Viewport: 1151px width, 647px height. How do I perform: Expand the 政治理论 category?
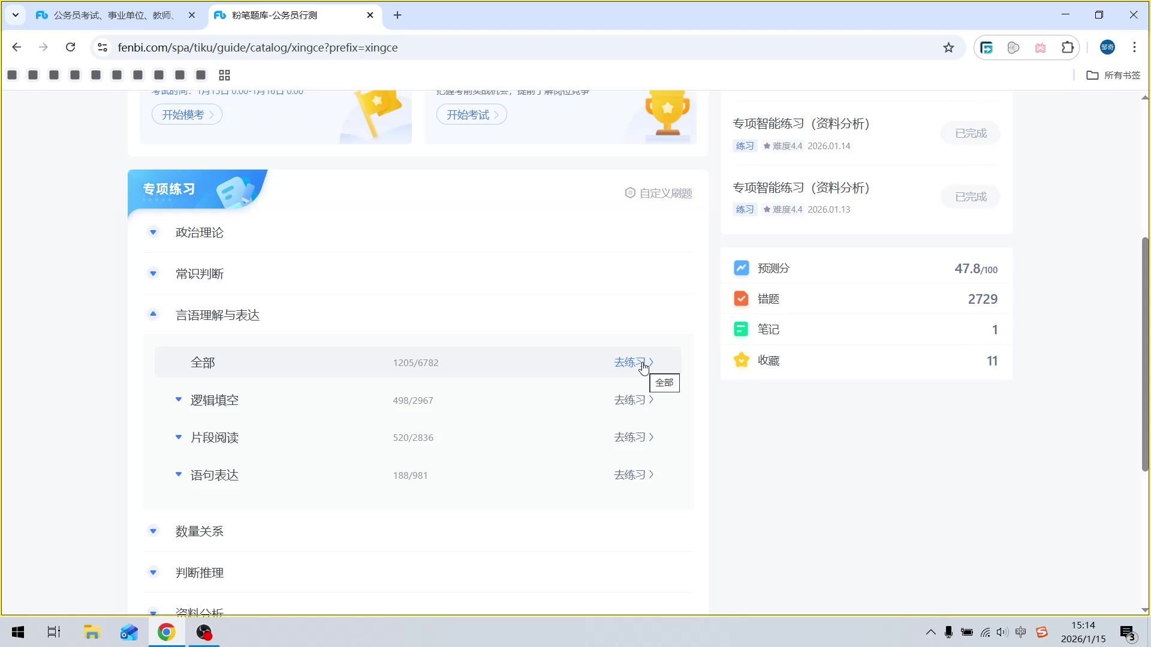[x=153, y=232]
